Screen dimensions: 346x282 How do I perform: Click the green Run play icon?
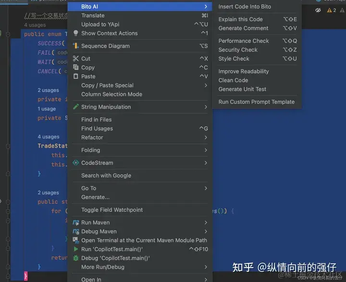pos(76,249)
